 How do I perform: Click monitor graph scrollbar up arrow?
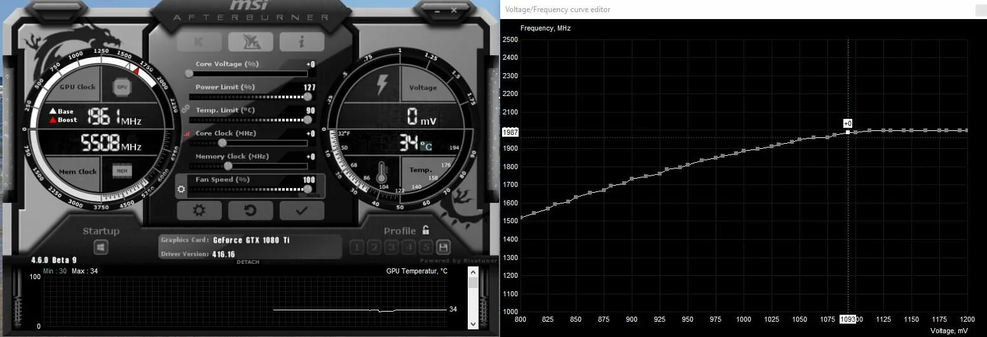pyautogui.click(x=473, y=272)
